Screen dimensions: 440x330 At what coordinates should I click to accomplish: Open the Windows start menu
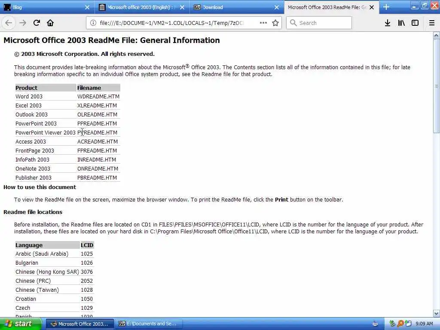[21, 324]
